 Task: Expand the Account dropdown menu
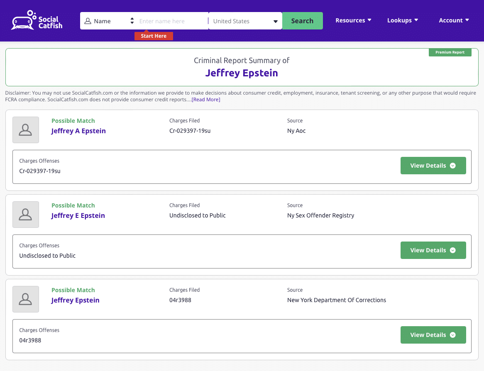point(454,20)
